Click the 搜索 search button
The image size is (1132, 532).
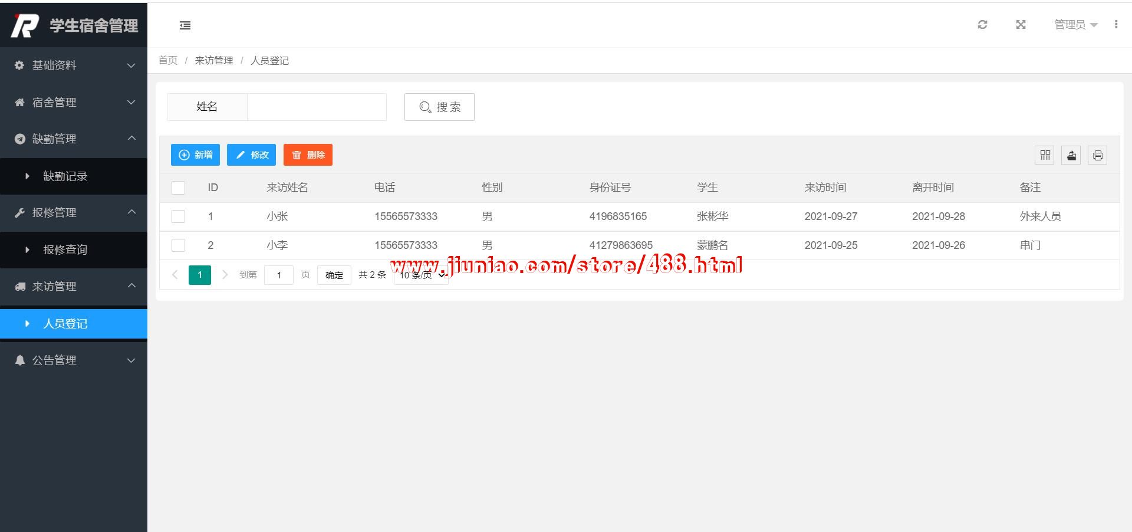click(x=439, y=107)
